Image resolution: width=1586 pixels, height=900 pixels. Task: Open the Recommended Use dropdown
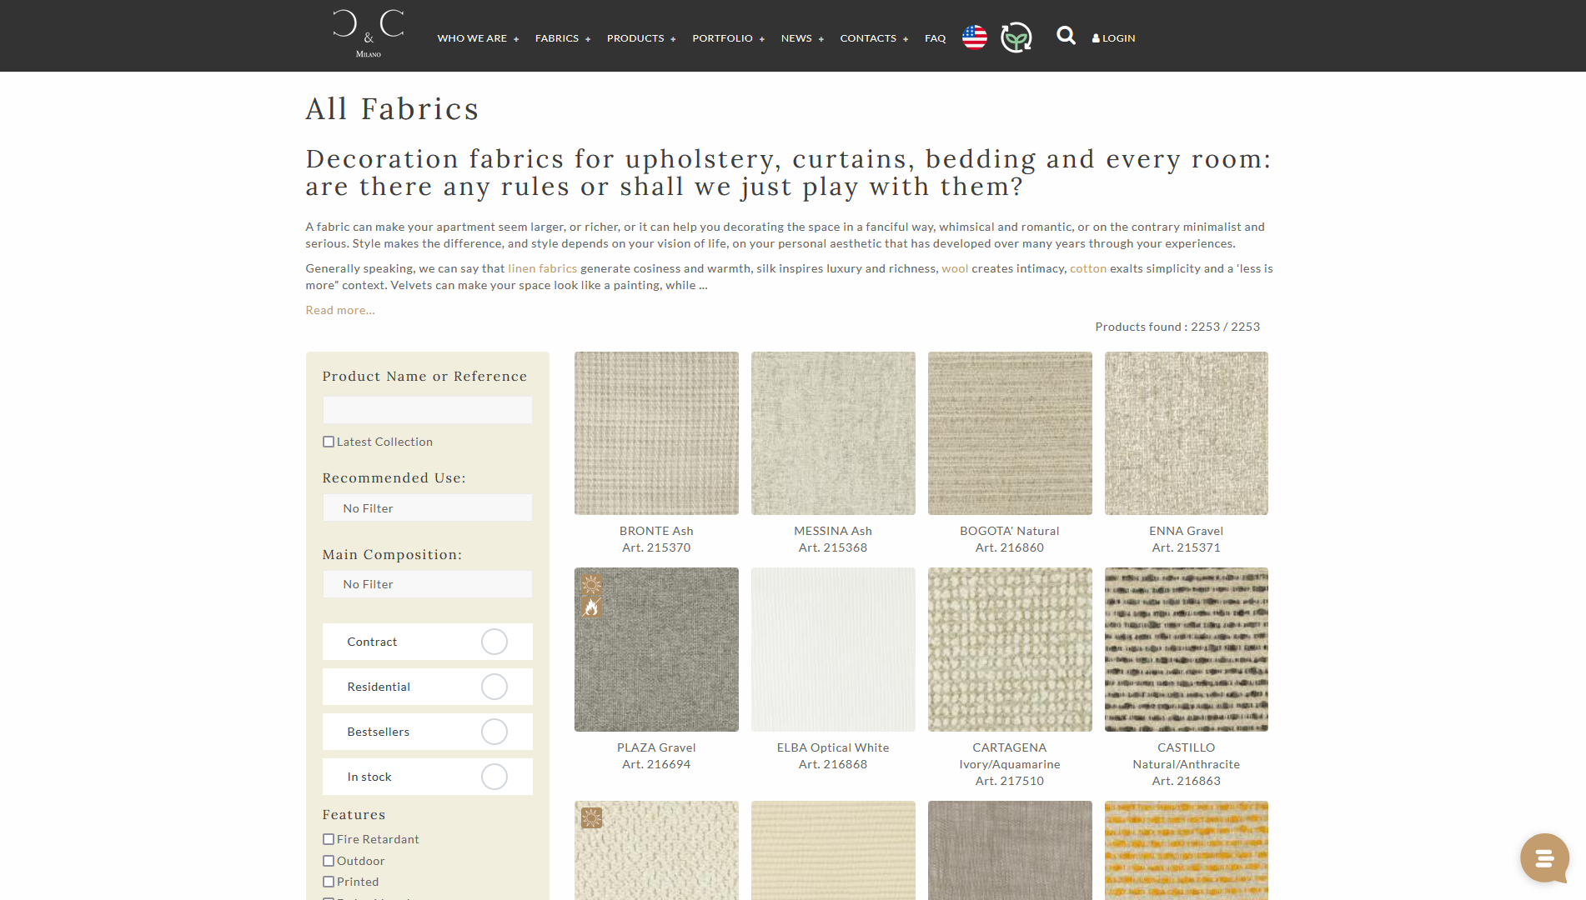click(x=427, y=508)
